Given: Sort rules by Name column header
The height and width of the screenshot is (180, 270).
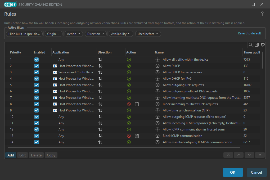Looking at the screenshot, I should [159, 52].
